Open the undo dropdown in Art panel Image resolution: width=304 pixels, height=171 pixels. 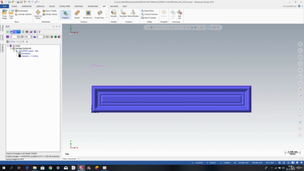[x=14, y=42]
